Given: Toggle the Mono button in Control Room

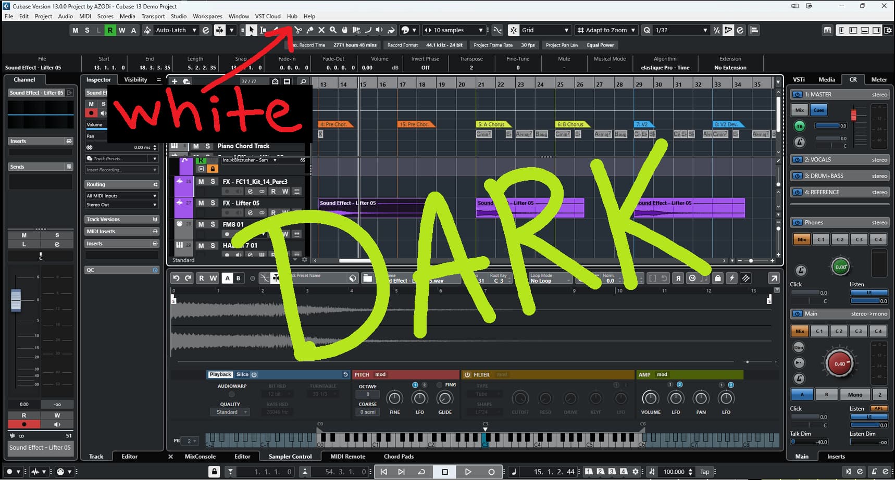Looking at the screenshot, I should point(855,395).
